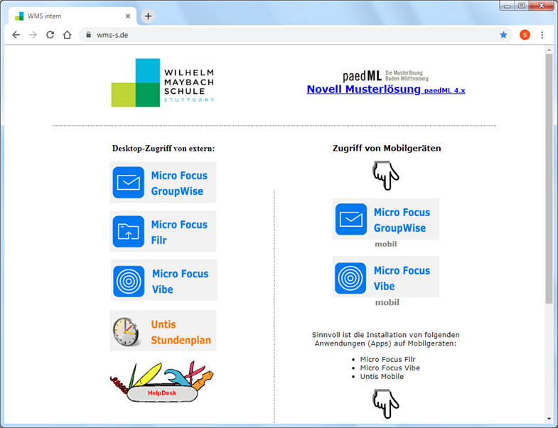Image resolution: width=558 pixels, height=428 pixels.
Task: Minimize the browser window
Action: (508, 6)
